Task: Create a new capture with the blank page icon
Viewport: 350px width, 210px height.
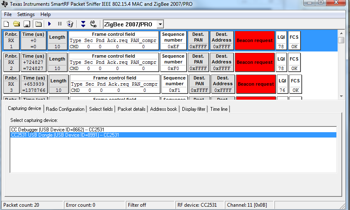Action: click(x=6, y=24)
